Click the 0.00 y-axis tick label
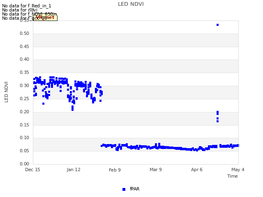 (x=25, y=164)
